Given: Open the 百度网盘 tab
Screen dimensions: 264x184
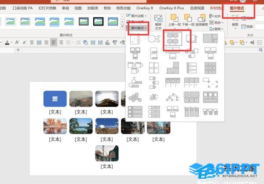Looking at the screenshot, I should tap(197, 8).
